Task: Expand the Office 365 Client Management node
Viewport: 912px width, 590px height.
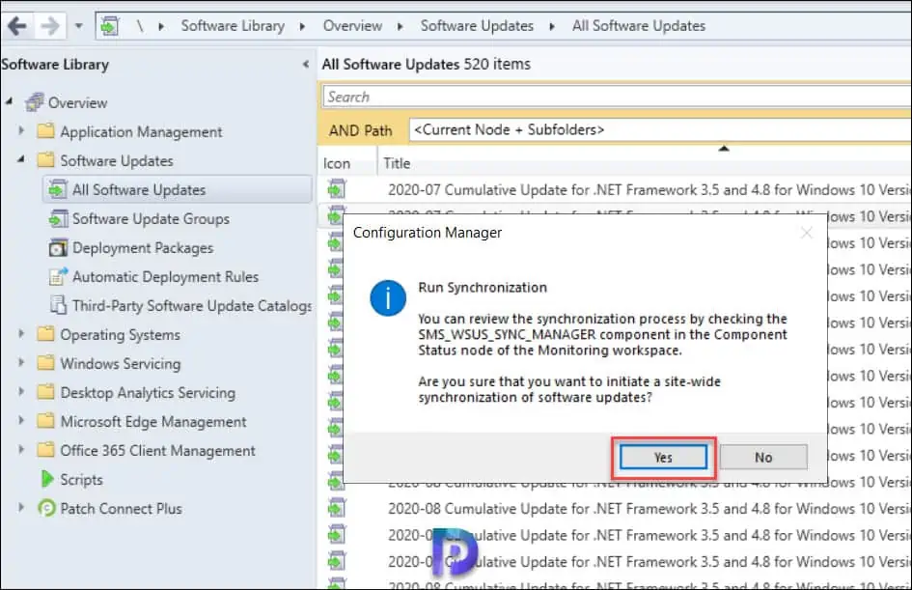Action: 21,449
